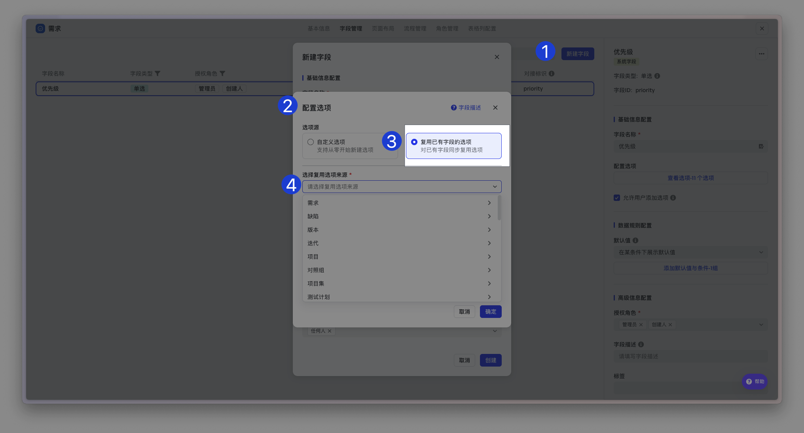Screen dimensions: 804x433
Task: Switch to the 字段管理 tab
Action: (351, 28)
